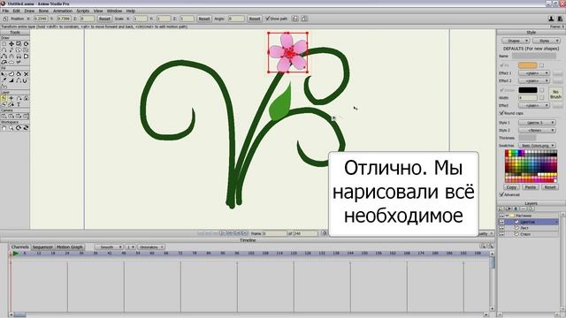This screenshot has width=566, height=318.
Task: Click the New Layer icon in Layers panel
Action: [x=501, y=208]
